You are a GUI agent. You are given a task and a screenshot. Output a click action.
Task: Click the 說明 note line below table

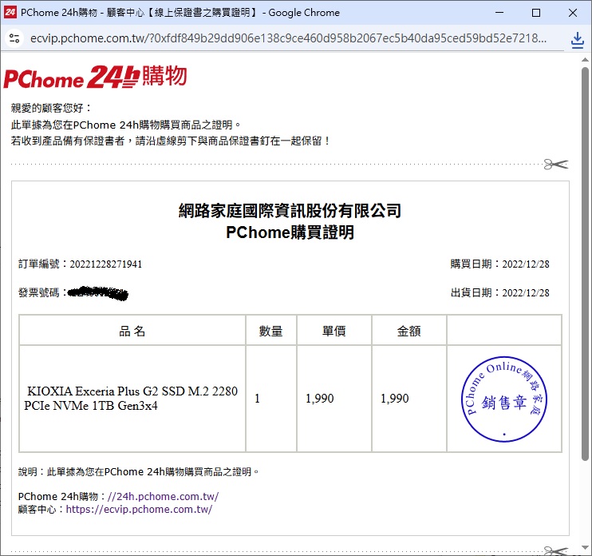(x=139, y=471)
